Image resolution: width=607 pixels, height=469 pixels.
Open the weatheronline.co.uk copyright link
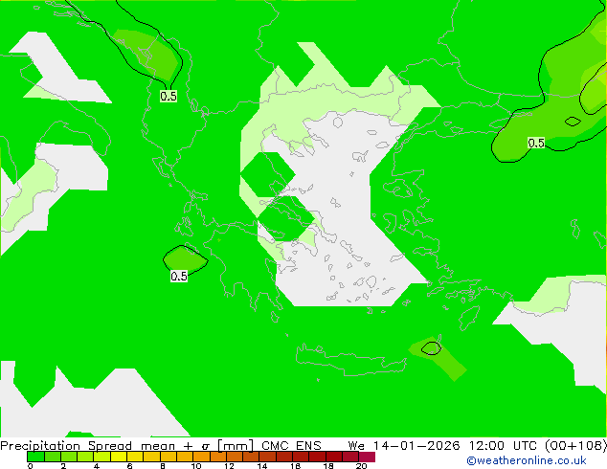526,460
